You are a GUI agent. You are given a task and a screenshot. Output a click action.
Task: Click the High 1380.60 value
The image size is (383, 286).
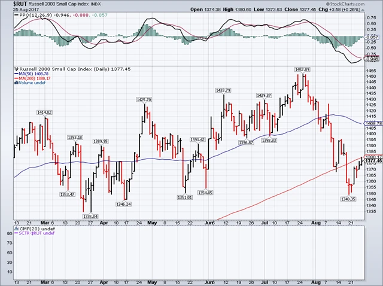coord(237,10)
